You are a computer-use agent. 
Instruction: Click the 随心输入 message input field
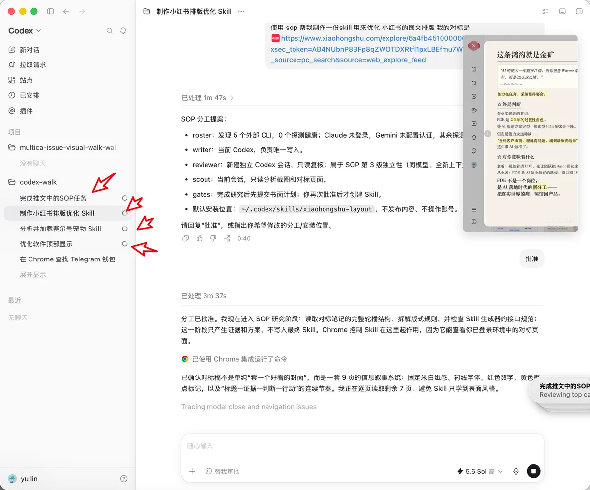click(362, 446)
